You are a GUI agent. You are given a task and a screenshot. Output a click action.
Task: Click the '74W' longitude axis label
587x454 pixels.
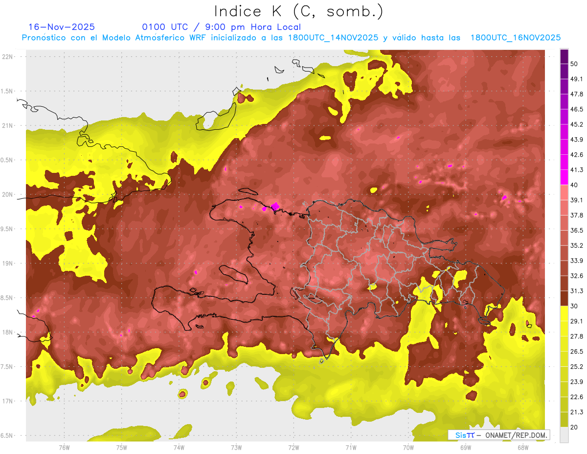point(179,448)
